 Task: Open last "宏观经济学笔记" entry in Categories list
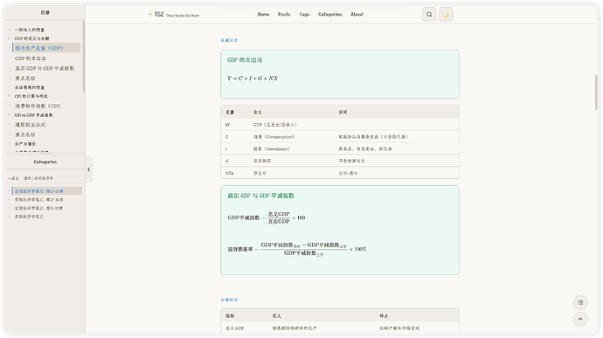point(29,217)
